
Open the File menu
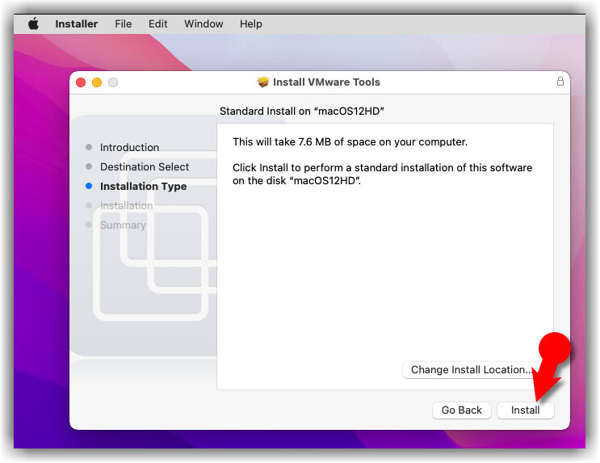[123, 23]
